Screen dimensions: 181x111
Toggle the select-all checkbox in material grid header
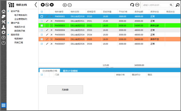pyautogui.click(x=42, y=12)
